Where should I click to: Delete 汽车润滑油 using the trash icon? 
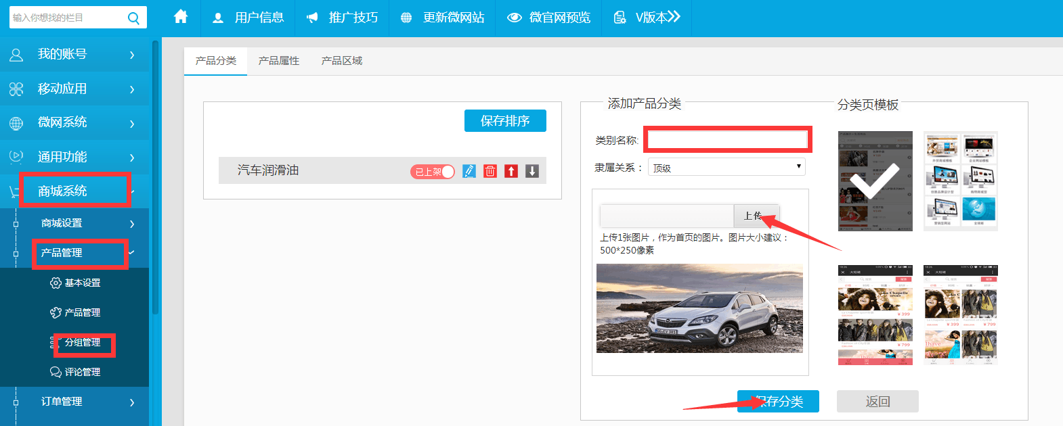tap(490, 171)
